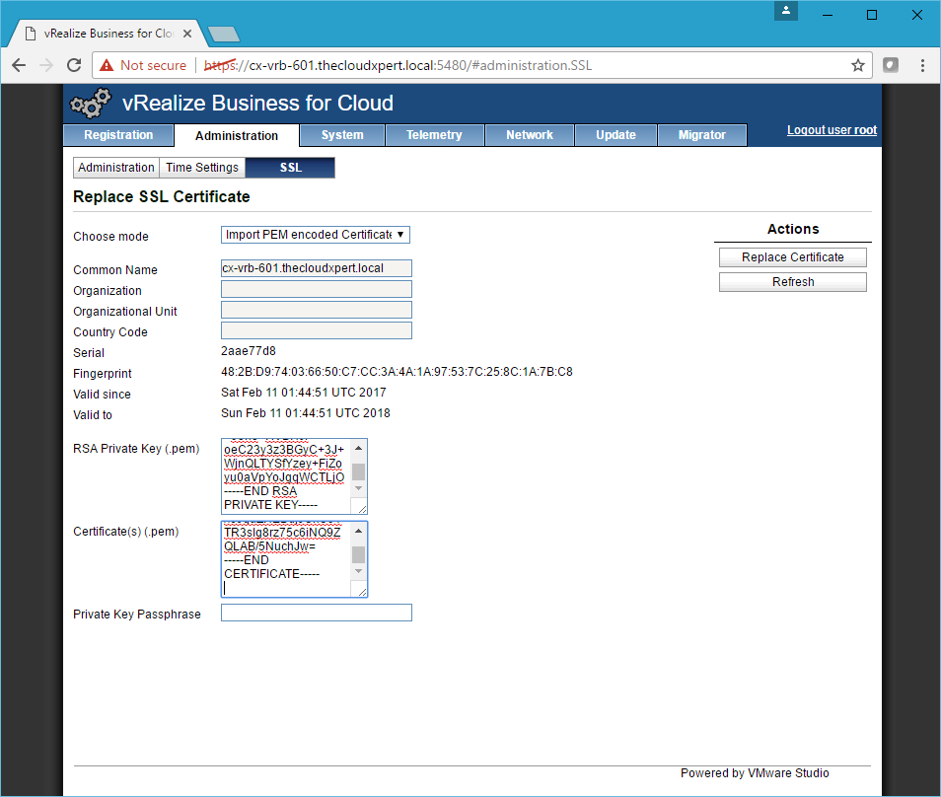The image size is (941, 797).
Task: Log out via Logout user root
Action: pos(832,130)
